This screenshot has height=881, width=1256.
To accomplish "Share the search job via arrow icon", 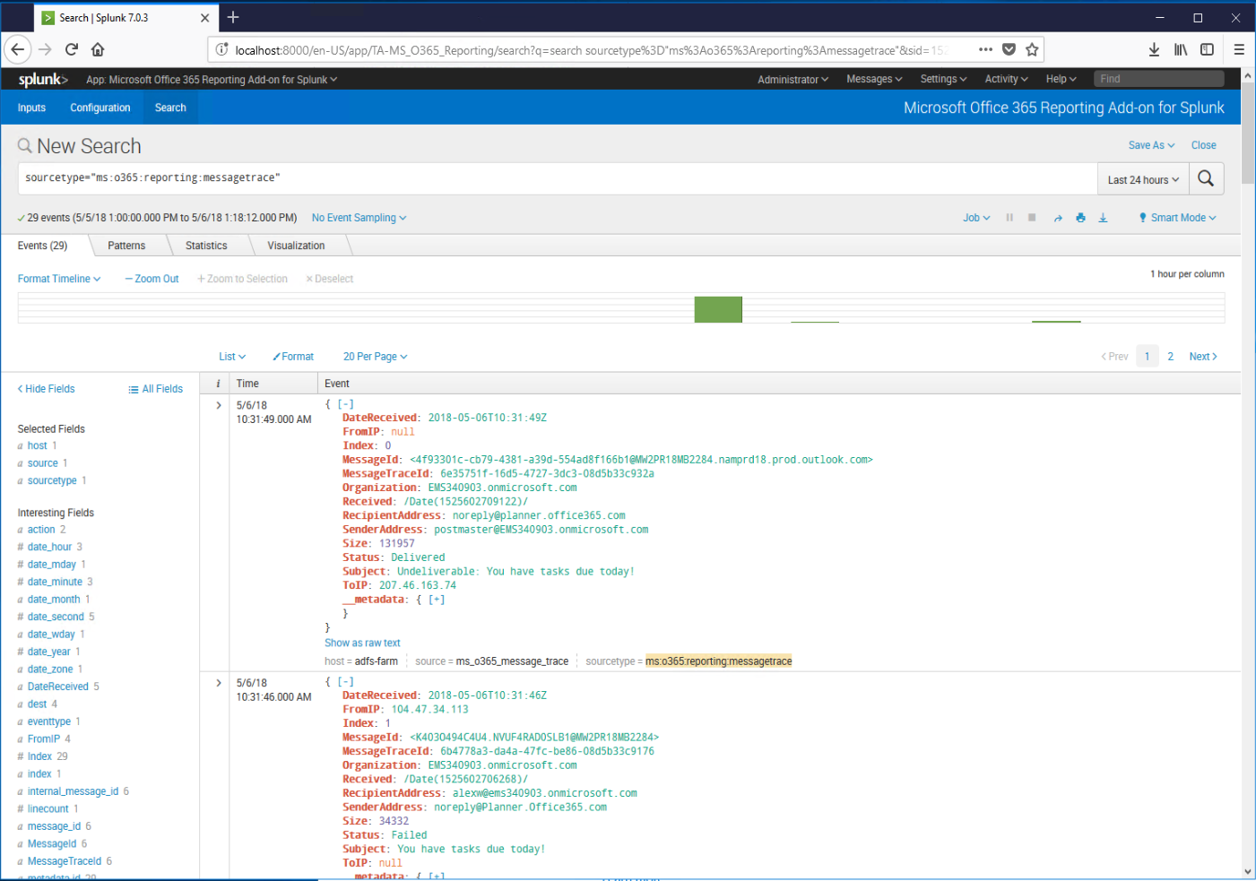I will [x=1058, y=218].
